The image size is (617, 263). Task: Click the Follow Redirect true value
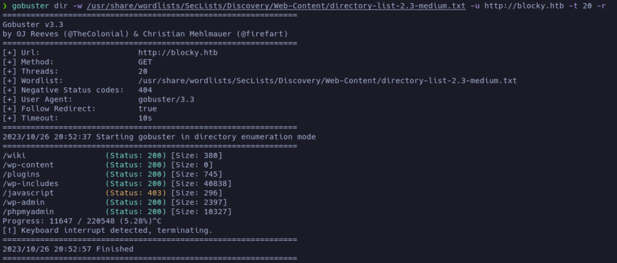148,109
